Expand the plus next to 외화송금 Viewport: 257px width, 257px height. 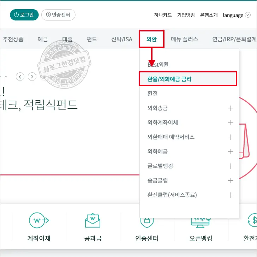[231, 108]
